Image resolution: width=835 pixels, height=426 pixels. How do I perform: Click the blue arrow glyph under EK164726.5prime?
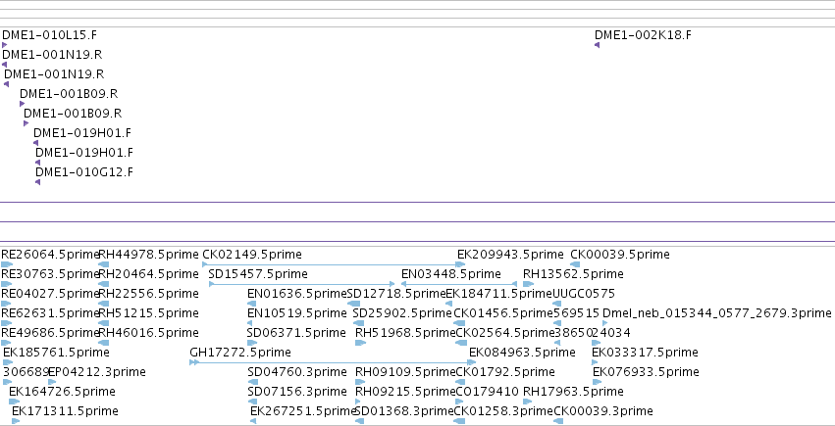click(14, 402)
